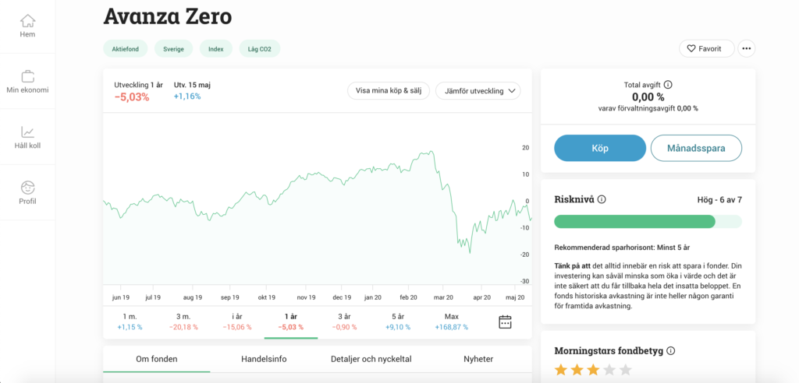Click the 'jun 19' axis label

click(x=120, y=297)
